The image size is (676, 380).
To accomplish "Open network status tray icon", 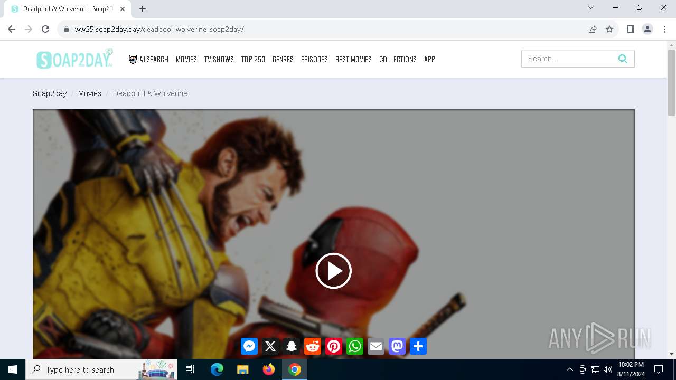I will (x=595, y=369).
